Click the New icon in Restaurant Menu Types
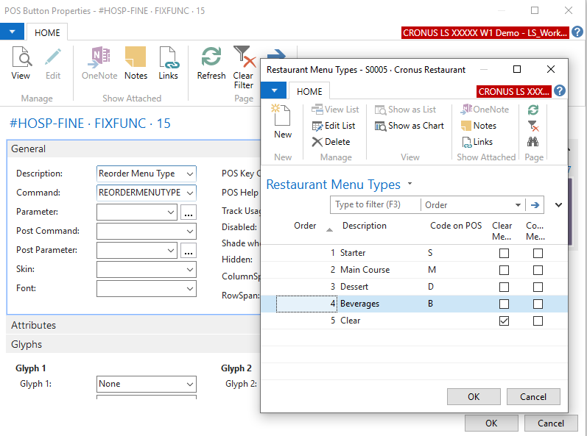 282,116
